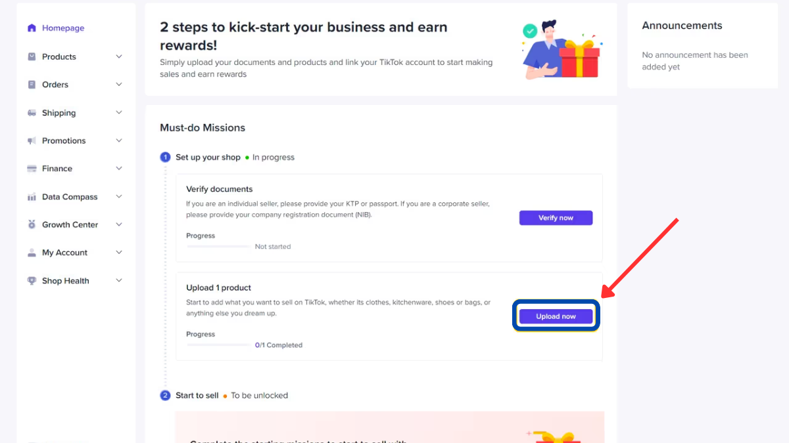The width and height of the screenshot is (789, 443).
Task: Click the Products box icon
Action: [32, 56]
